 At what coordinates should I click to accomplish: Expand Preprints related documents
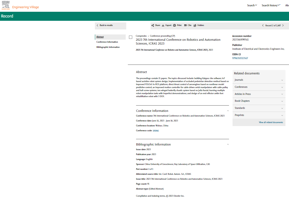259,115
